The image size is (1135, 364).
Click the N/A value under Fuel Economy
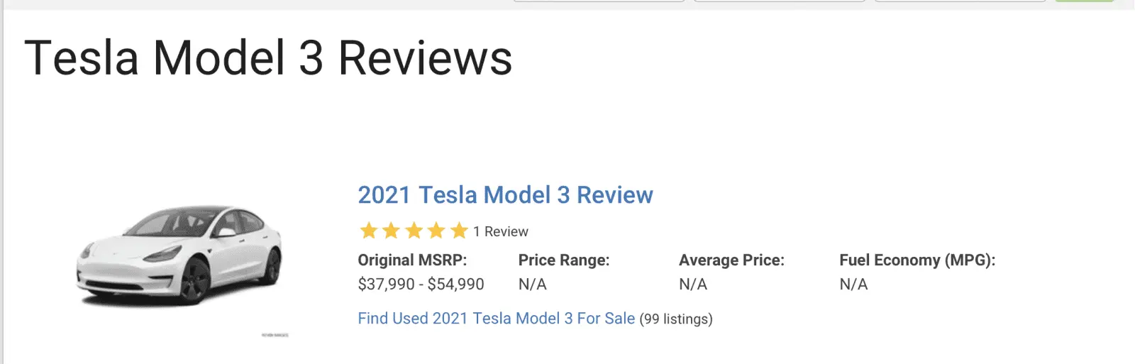point(853,285)
